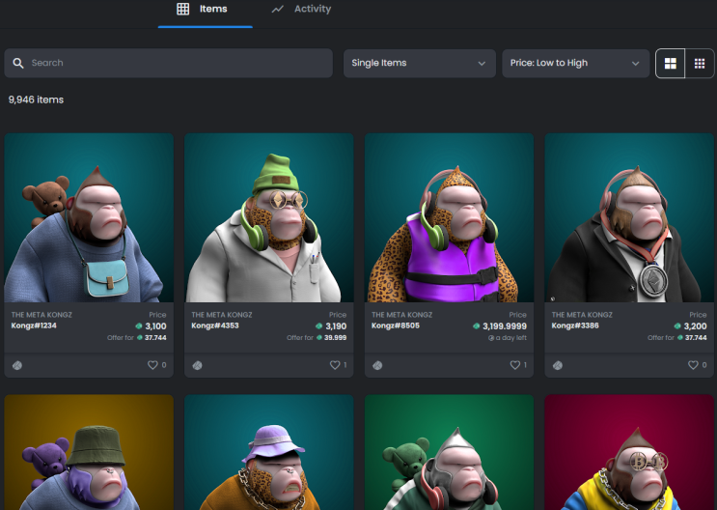Click the 37.744 offer value on Kongz#1234

pyautogui.click(x=155, y=337)
